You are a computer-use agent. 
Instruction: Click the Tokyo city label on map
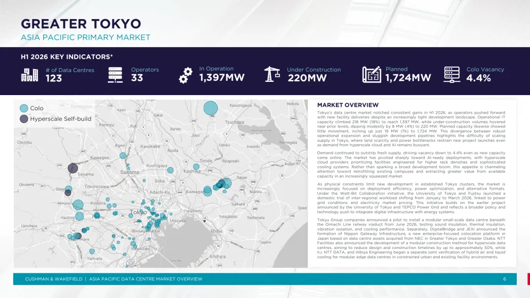point(138,212)
